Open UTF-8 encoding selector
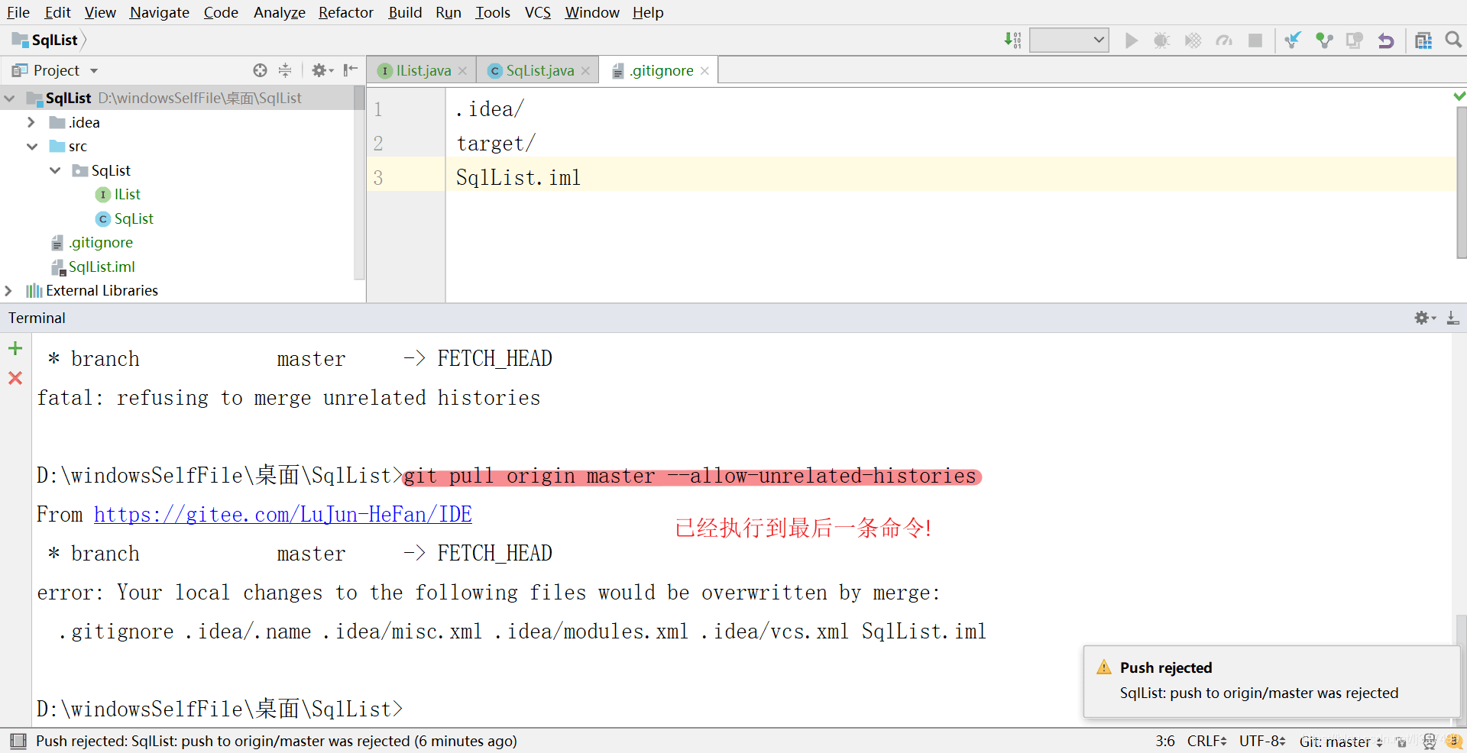Image resolution: width=1467 pixels, height=753 pixels. (1261, 741)
